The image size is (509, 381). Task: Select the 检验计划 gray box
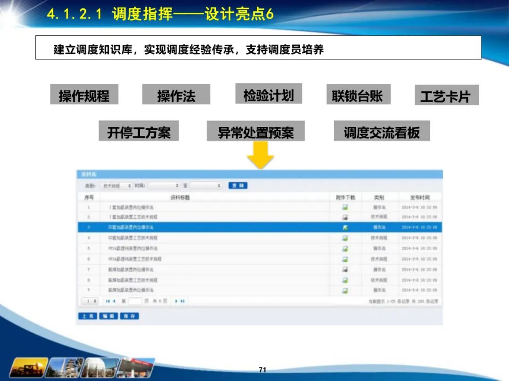[x=269, y=94]
